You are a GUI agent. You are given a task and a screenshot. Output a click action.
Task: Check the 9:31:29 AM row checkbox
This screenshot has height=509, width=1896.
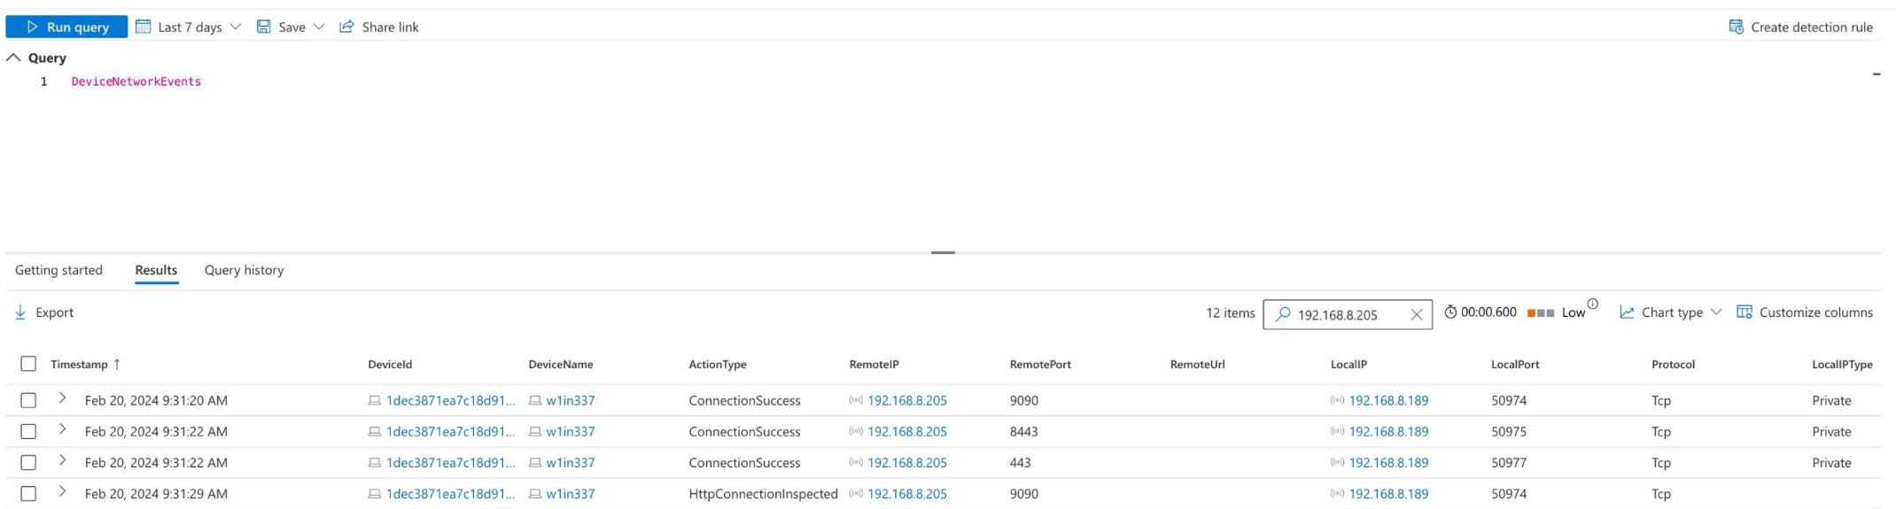(x=28, y=493)
